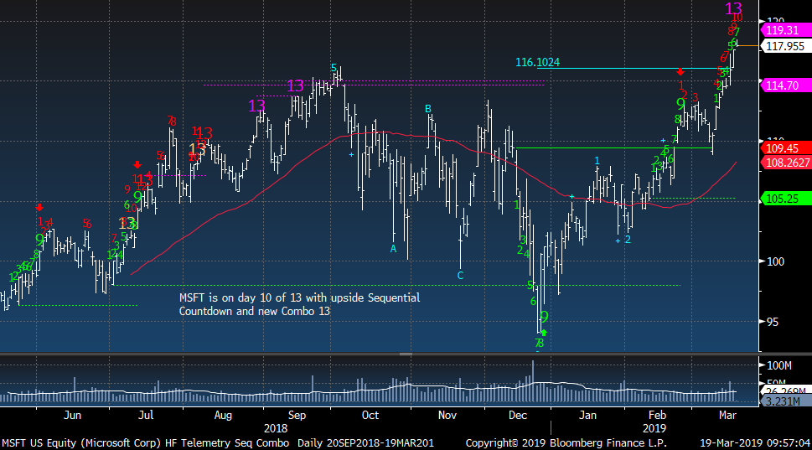Click the Jul month axis label

pos(146,416)
